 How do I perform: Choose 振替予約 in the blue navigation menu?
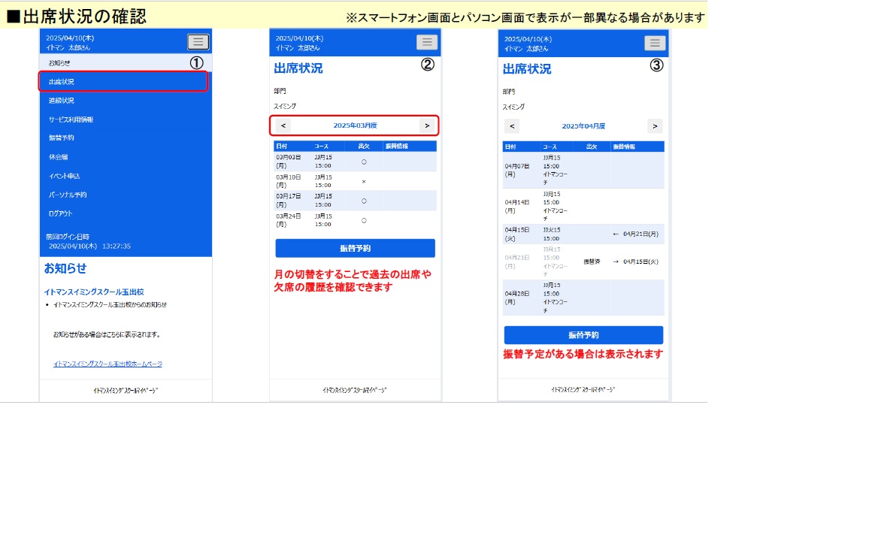coord(62,138)
